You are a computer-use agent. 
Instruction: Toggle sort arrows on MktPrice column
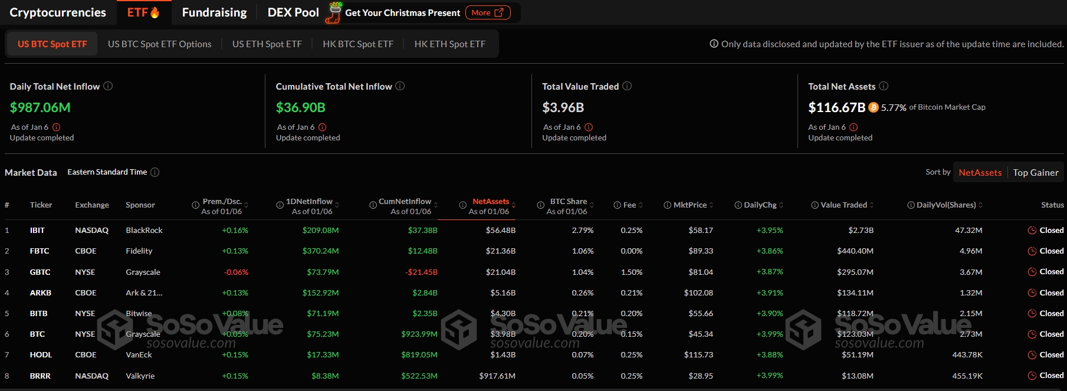point(711,205)
